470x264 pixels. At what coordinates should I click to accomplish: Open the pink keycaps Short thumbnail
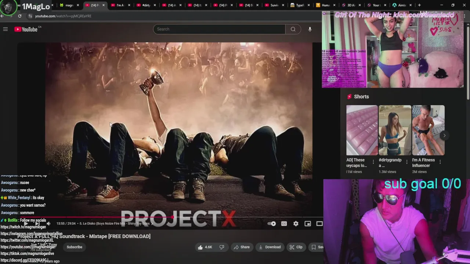[x=362, y=130]
